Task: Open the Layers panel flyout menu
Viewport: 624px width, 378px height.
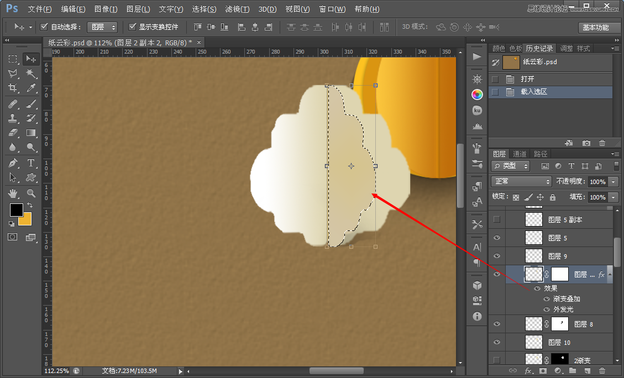Action: click(615, 154)
